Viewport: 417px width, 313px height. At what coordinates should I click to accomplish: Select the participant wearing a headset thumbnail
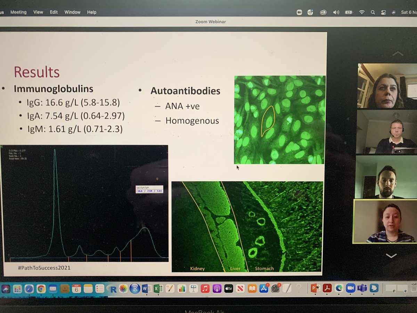[387, 132]
